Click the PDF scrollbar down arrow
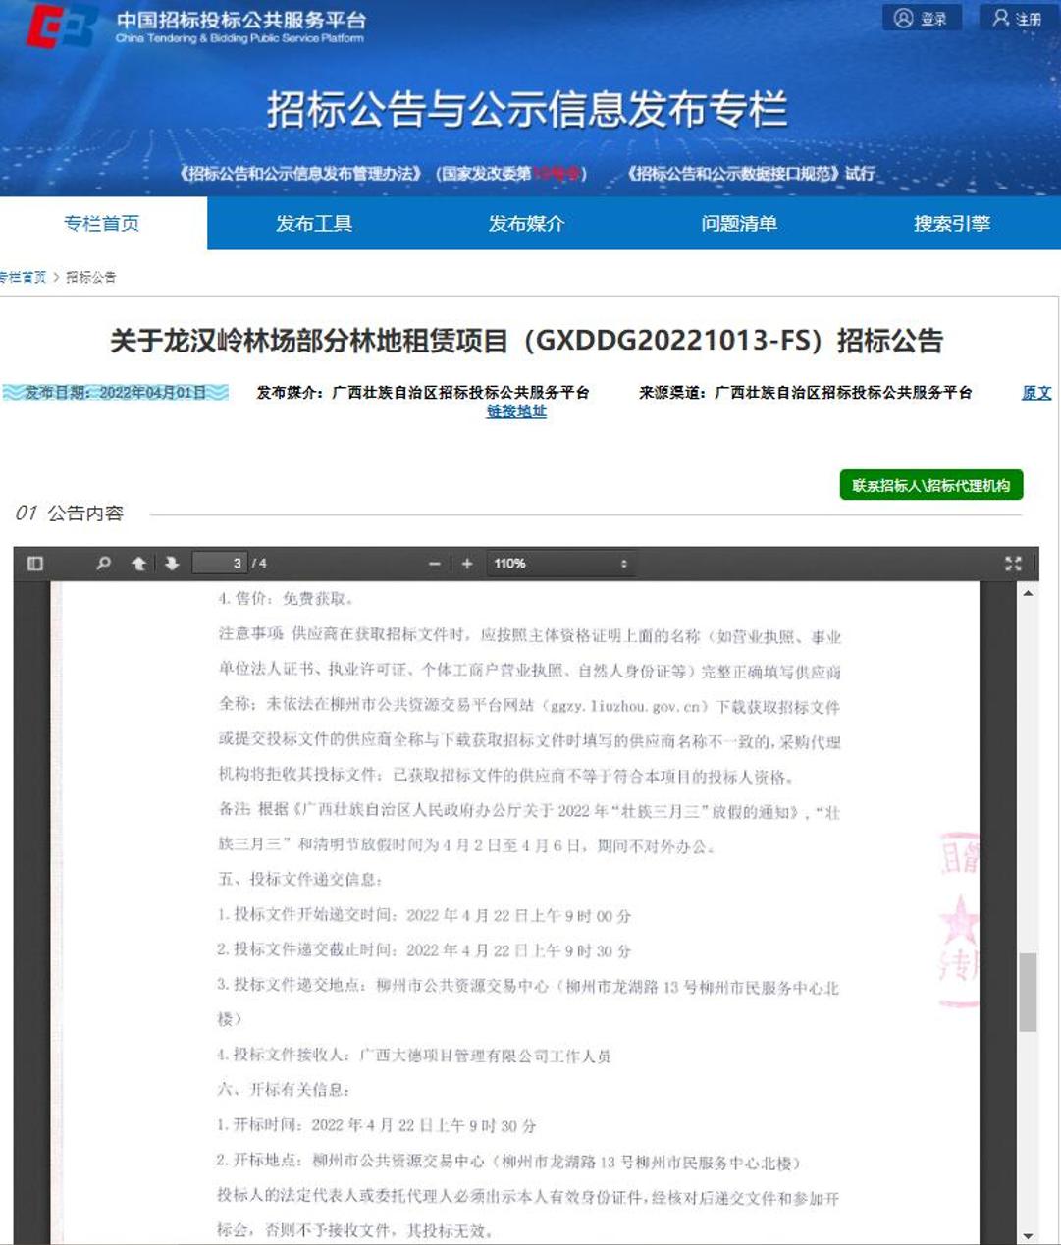Viewport: 1061px width, 1245px height. (1028, 1235)
